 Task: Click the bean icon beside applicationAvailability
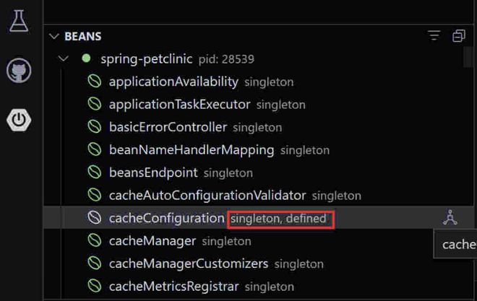point(94,82)
